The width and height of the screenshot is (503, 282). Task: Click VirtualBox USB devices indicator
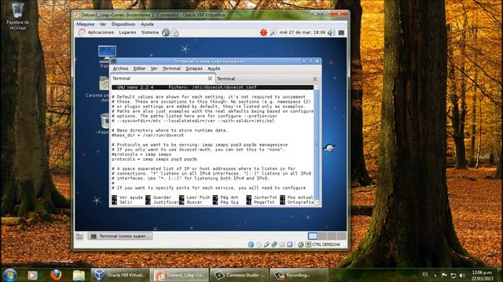(266, 244)
